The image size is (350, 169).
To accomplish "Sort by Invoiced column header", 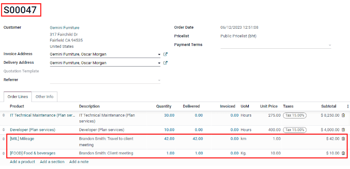I will [227, 106].
